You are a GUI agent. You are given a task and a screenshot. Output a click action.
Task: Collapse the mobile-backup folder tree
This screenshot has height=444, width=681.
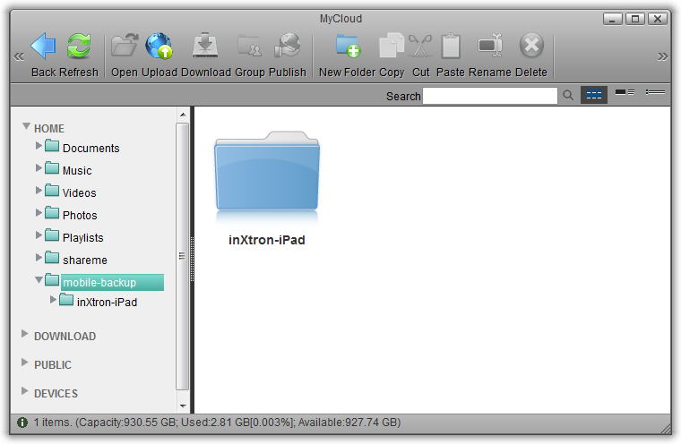tap(39, 280)
